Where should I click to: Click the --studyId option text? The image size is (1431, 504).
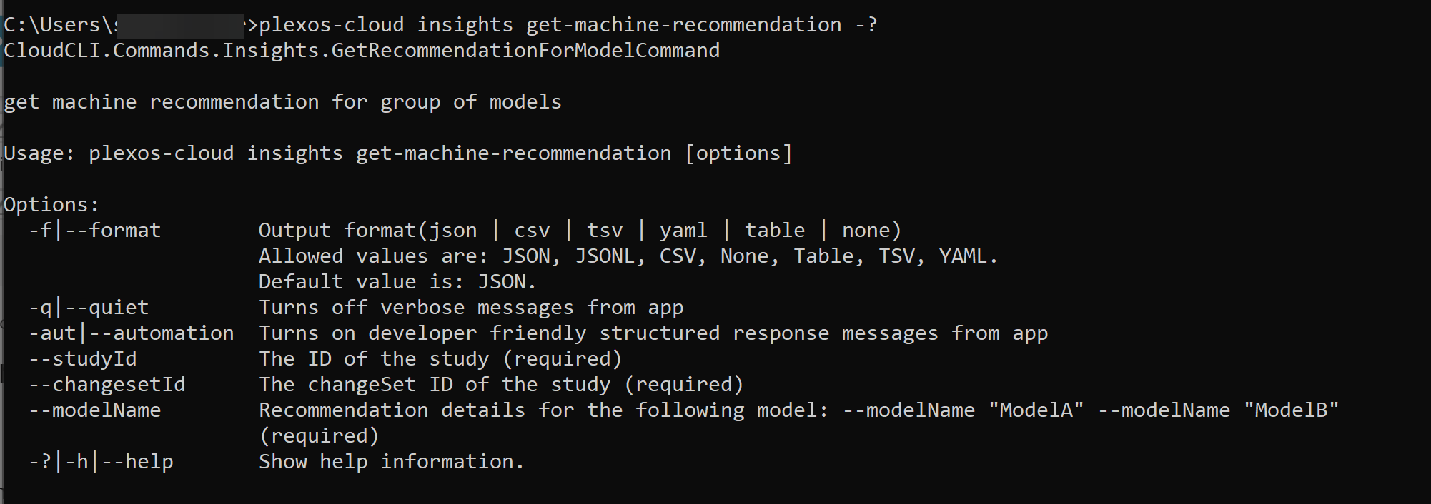click(82, 358)
